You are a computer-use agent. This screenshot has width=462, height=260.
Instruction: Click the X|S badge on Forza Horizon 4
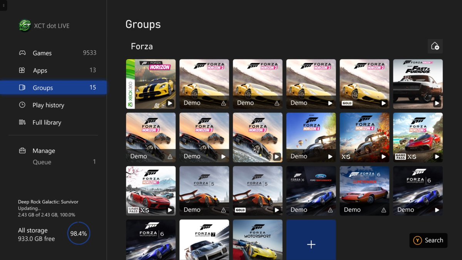tap(346, 157)
